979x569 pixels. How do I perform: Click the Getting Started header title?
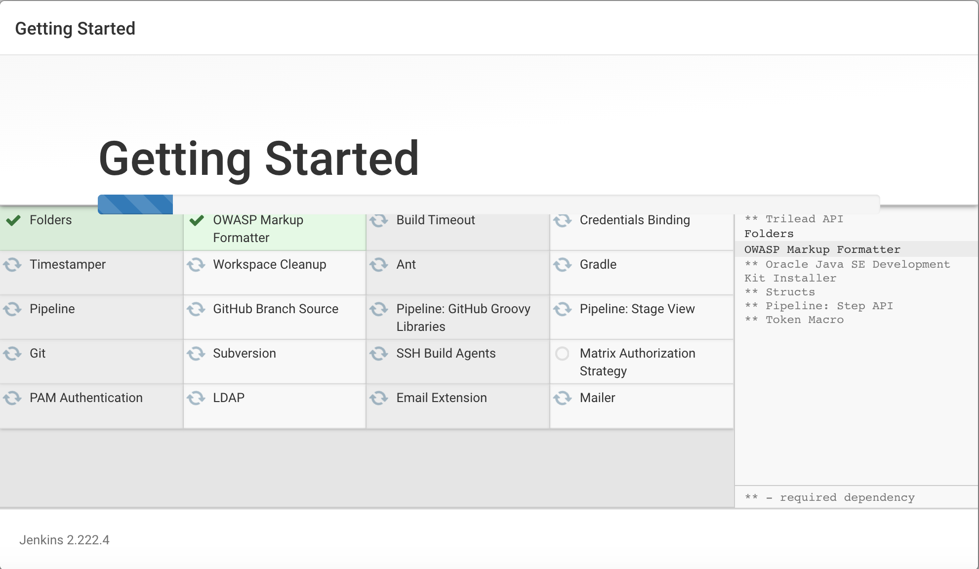pos(75,29)
